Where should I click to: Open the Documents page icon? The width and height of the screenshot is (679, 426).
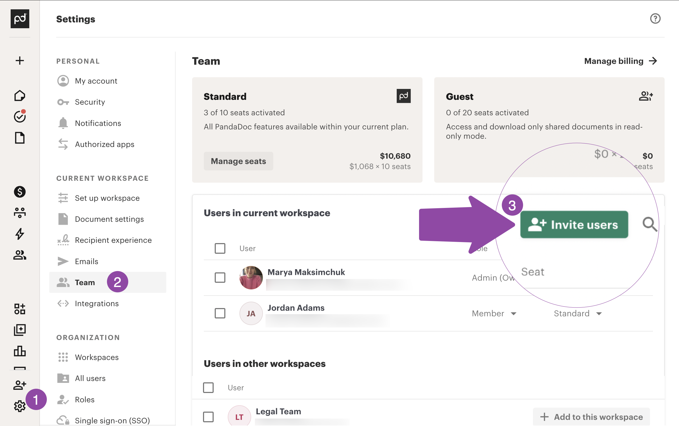(20, 138)
